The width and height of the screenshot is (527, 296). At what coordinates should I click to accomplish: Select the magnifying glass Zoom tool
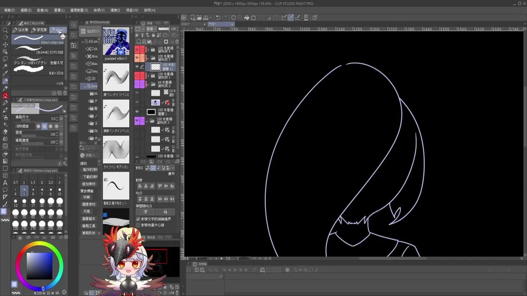(x=5, y=30)
